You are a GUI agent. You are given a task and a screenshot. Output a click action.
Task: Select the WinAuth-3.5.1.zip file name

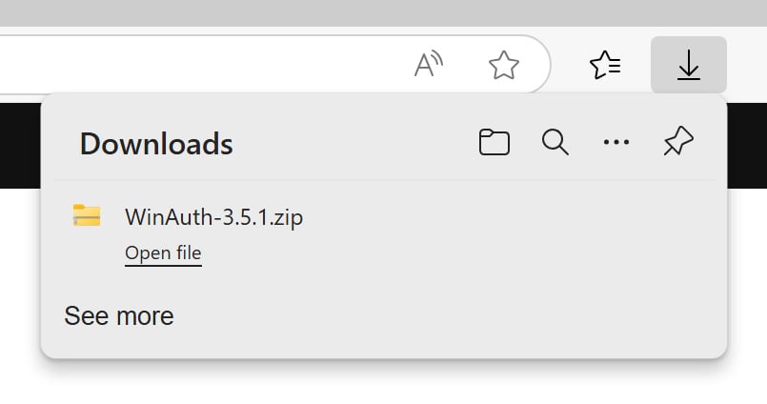[213, 217]
